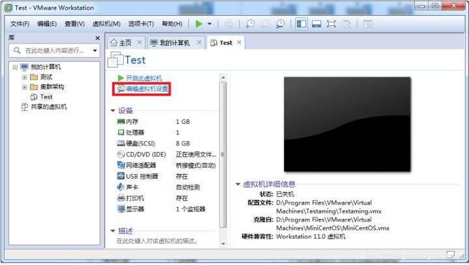Click the 已关机 state text
Image resolution: width=469 pixels, height=265 pixels.
[x=285, y=194]
